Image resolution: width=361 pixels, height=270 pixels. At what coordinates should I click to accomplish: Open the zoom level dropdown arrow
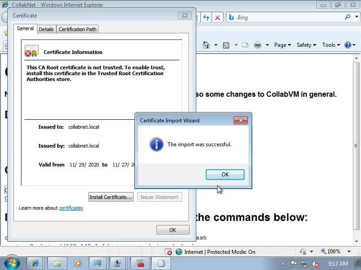[349, 252]
